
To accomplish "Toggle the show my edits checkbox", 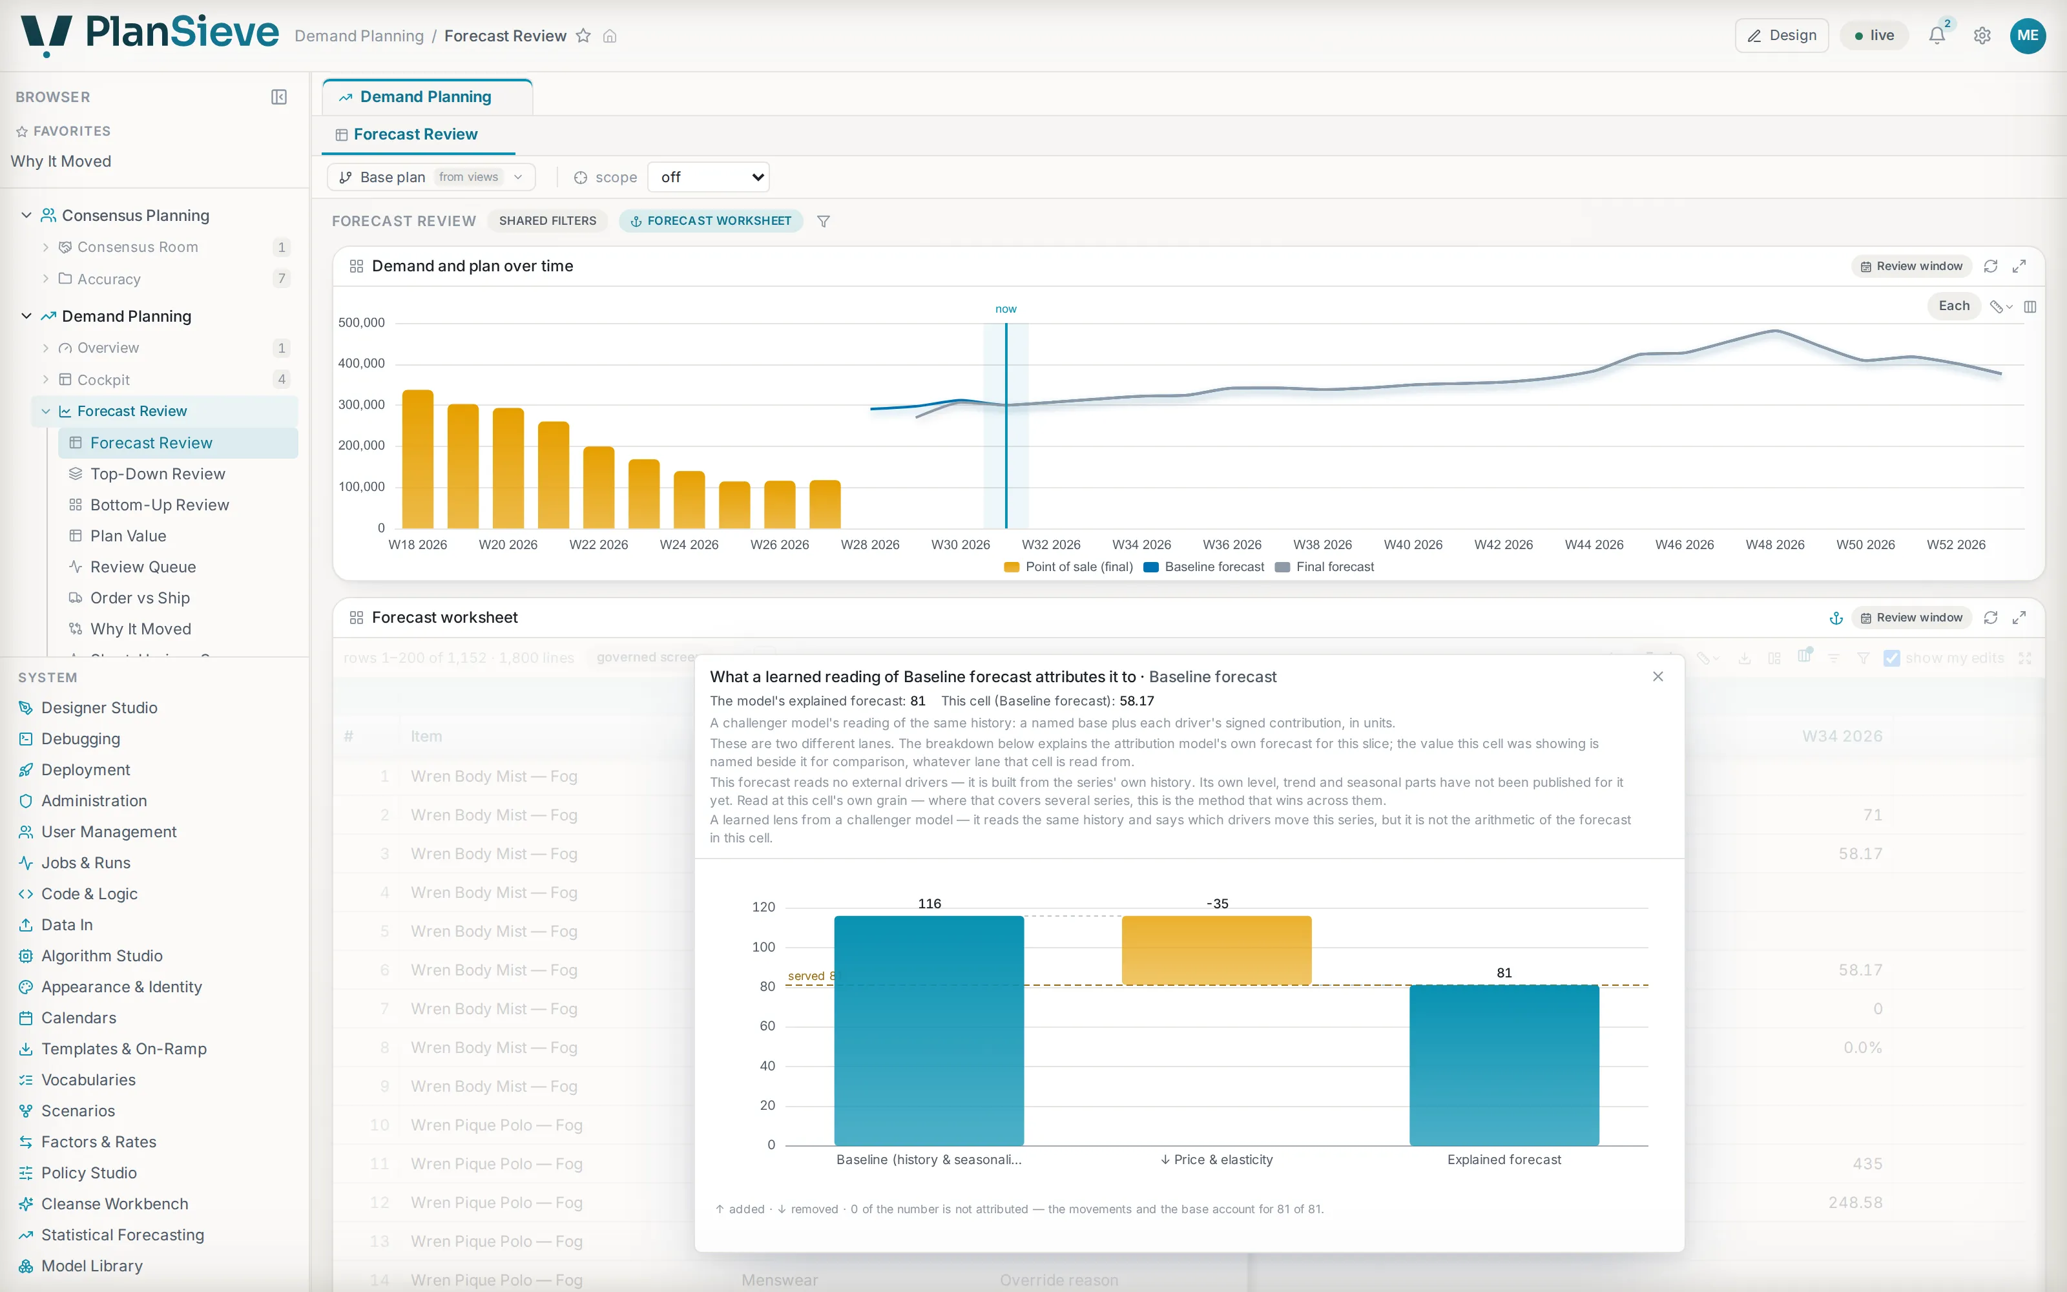I will 1892,658.
